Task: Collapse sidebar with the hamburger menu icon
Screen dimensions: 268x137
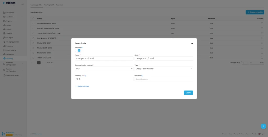Action: [x=22, y=4]
